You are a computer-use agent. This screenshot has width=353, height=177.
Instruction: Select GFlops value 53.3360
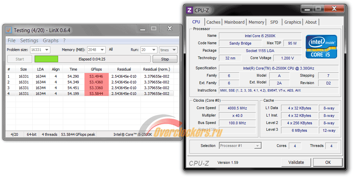coord(96,88)
